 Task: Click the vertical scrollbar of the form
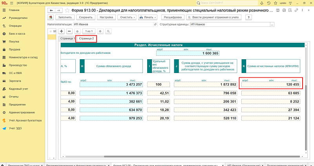coord(305,98)
